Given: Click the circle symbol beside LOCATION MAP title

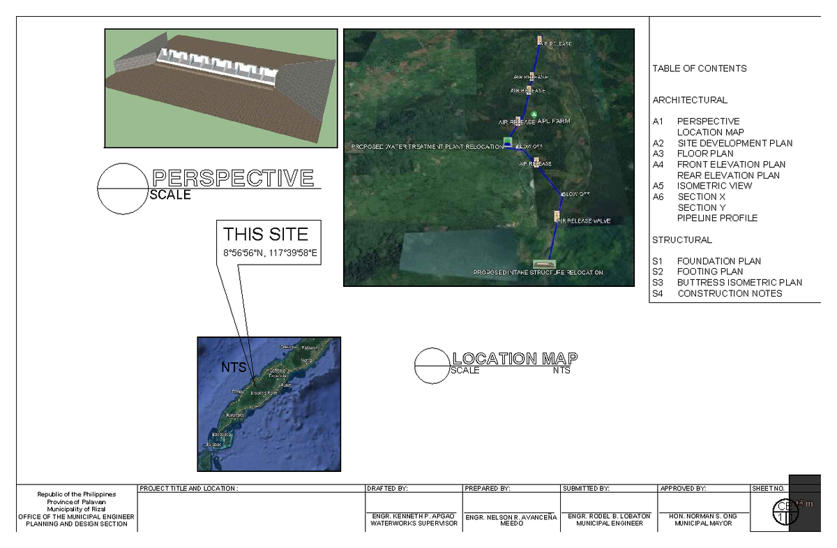Looking at the screenshot, I should (x=434, y=365).
